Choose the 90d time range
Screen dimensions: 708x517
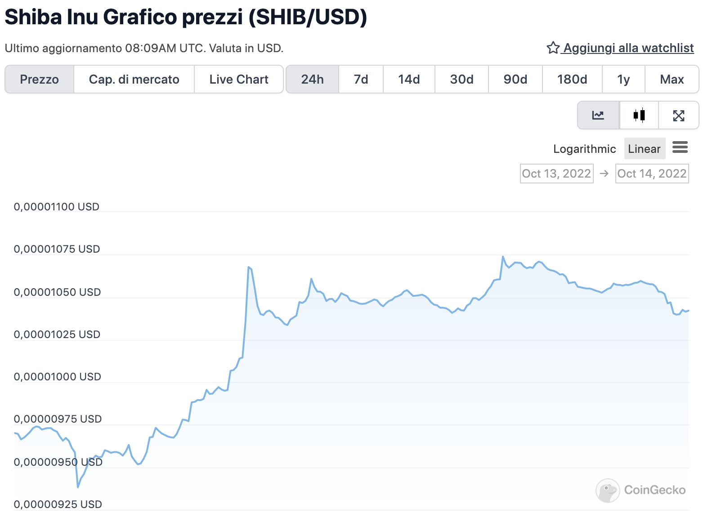pos(515,80)
